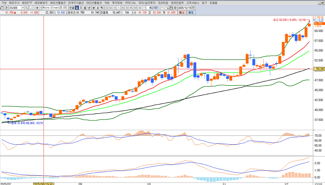Viewport: 325px width, 185px height.
Task: Open the 해외ETF menu
Action: click(x=27, y=3)
